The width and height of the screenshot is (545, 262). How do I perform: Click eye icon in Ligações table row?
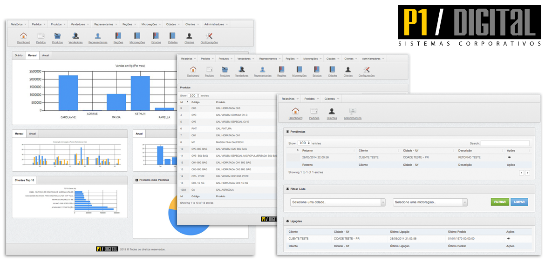pos(509,238)
